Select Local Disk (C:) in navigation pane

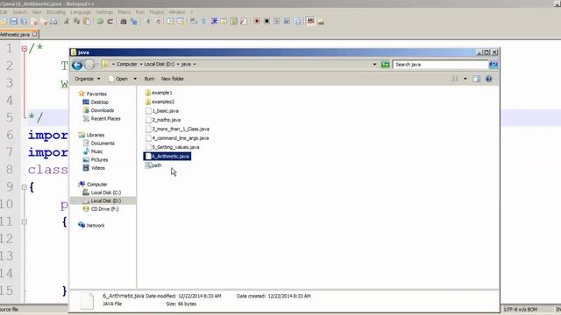(102, 192)
